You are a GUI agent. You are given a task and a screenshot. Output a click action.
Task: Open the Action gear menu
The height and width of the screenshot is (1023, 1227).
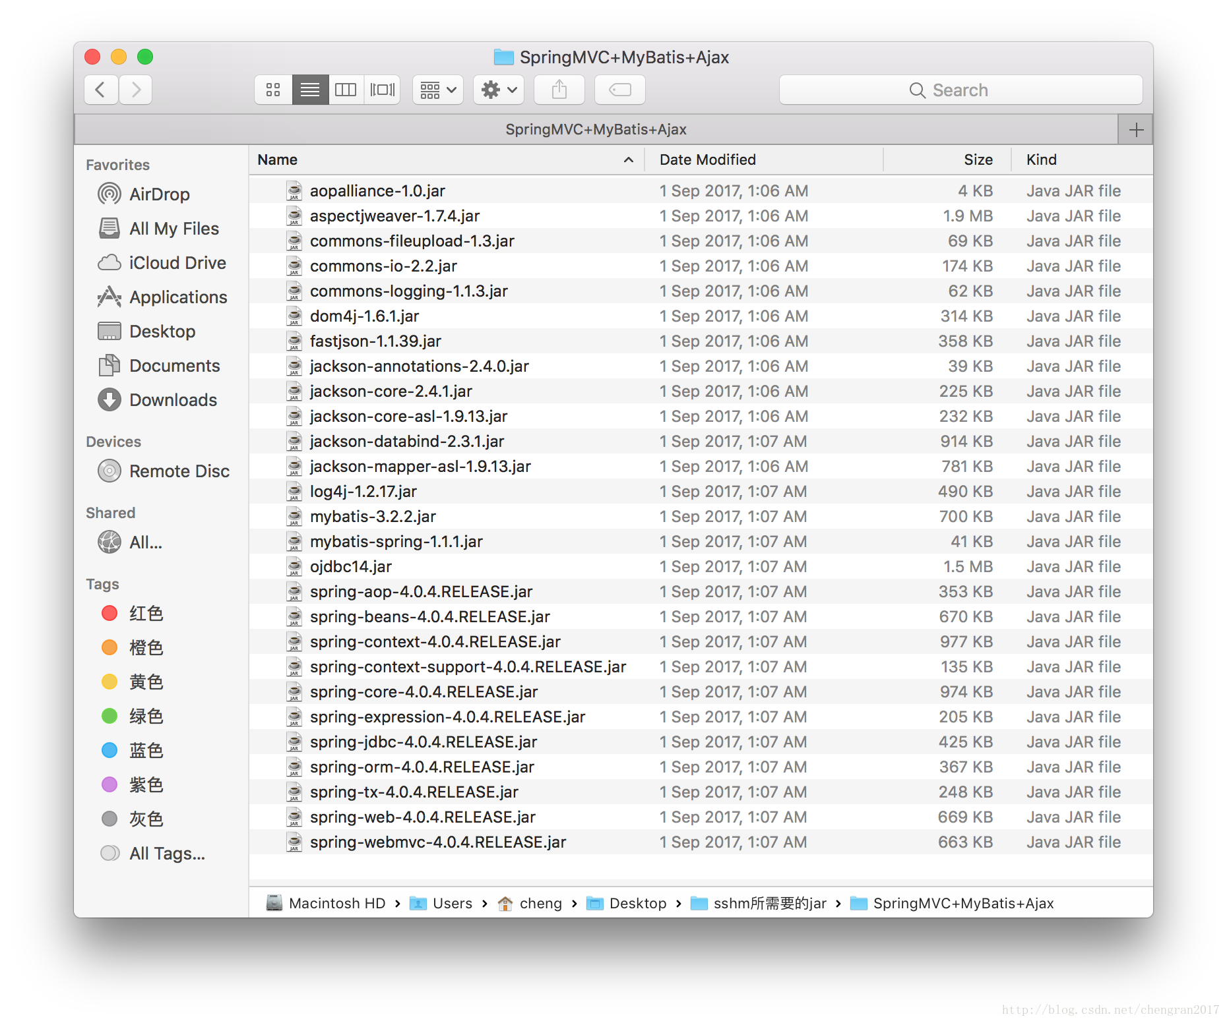coord(499,90)
